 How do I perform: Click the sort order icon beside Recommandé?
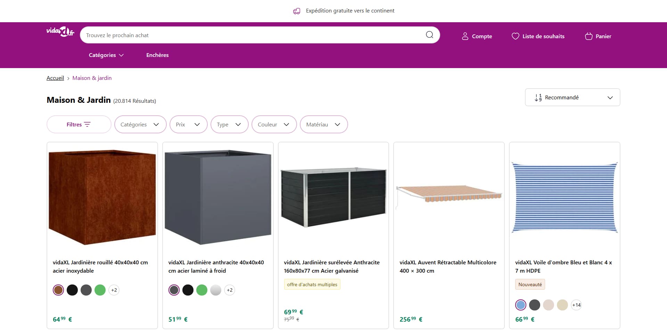pos(538,98)
